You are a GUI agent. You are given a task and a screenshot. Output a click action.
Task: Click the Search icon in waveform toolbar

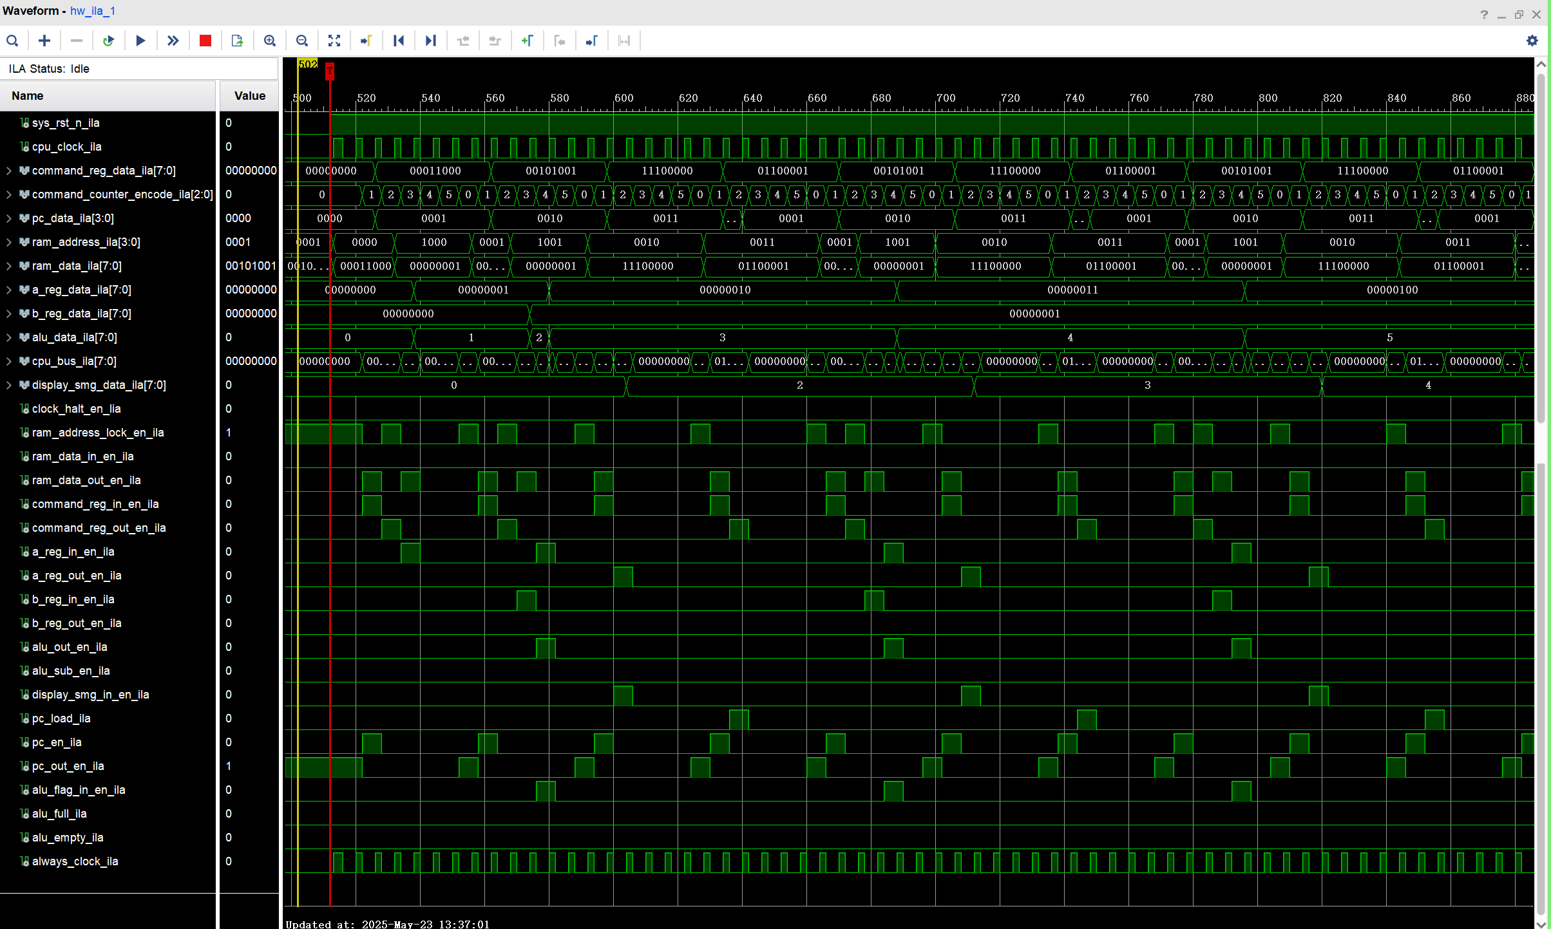(x=12, y=41)
